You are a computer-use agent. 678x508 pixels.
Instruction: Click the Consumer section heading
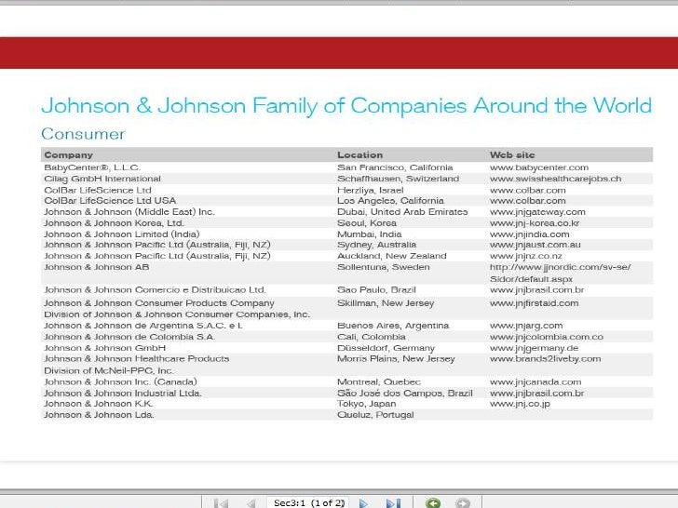click(83, 134)
